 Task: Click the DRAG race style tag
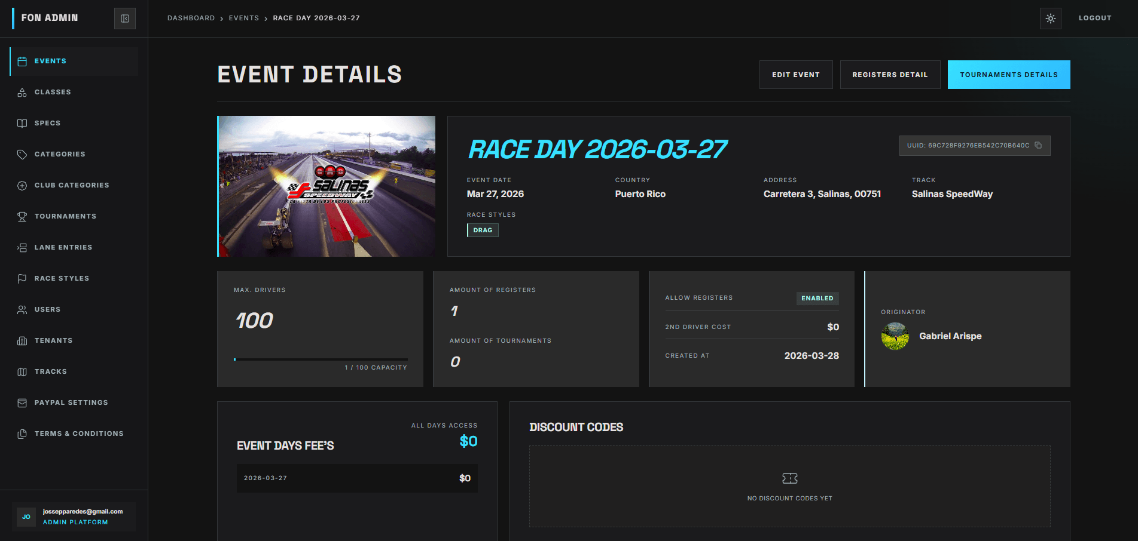pos(483,230)
